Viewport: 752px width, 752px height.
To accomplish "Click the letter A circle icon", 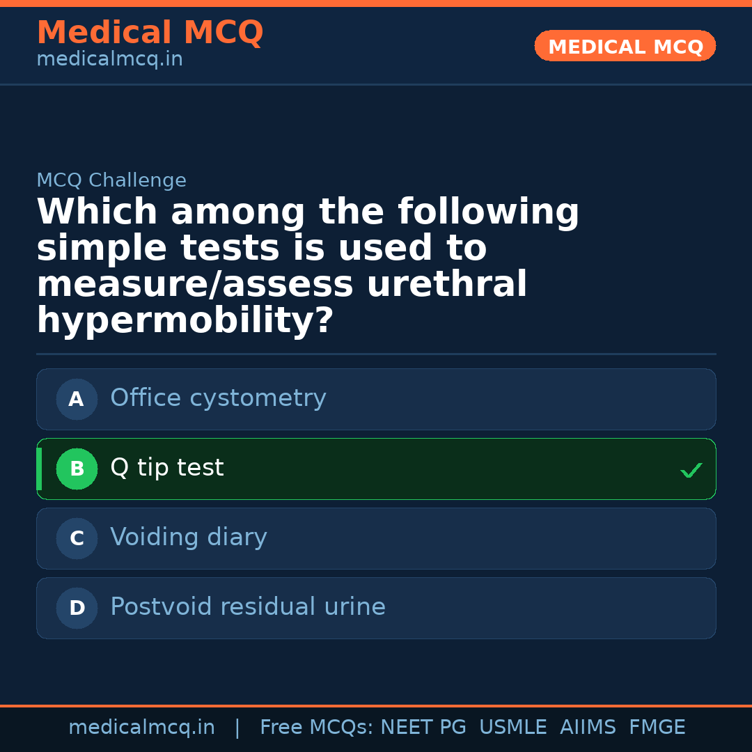I will (77, 400).
